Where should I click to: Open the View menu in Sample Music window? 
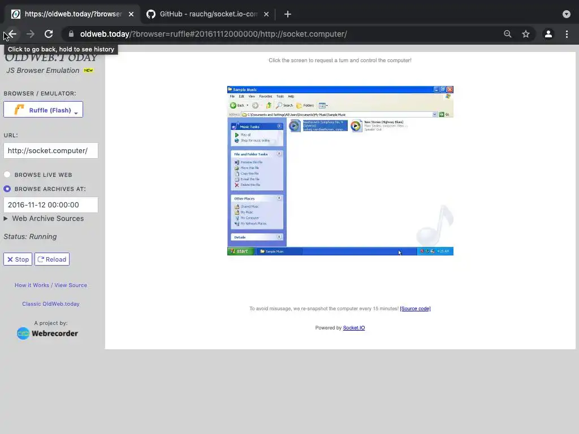[252, 96]
